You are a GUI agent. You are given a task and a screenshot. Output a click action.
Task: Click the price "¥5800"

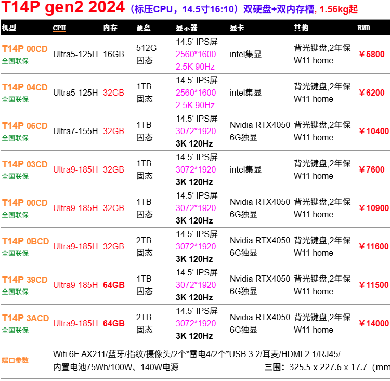pyautogui.click(x=372, y=54)
